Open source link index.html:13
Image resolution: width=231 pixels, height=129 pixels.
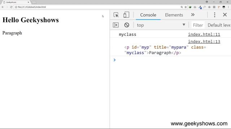point(204,42)
